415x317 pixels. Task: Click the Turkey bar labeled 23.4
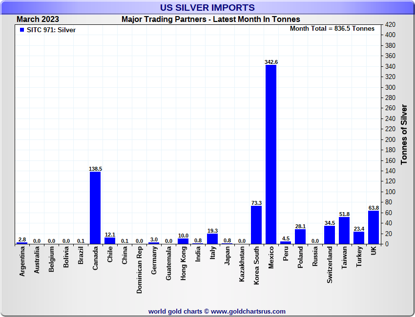(359, 238)
